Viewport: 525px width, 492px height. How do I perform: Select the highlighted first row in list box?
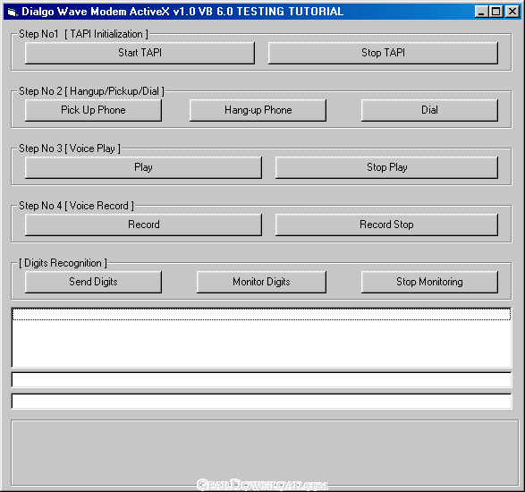point(261,315)
